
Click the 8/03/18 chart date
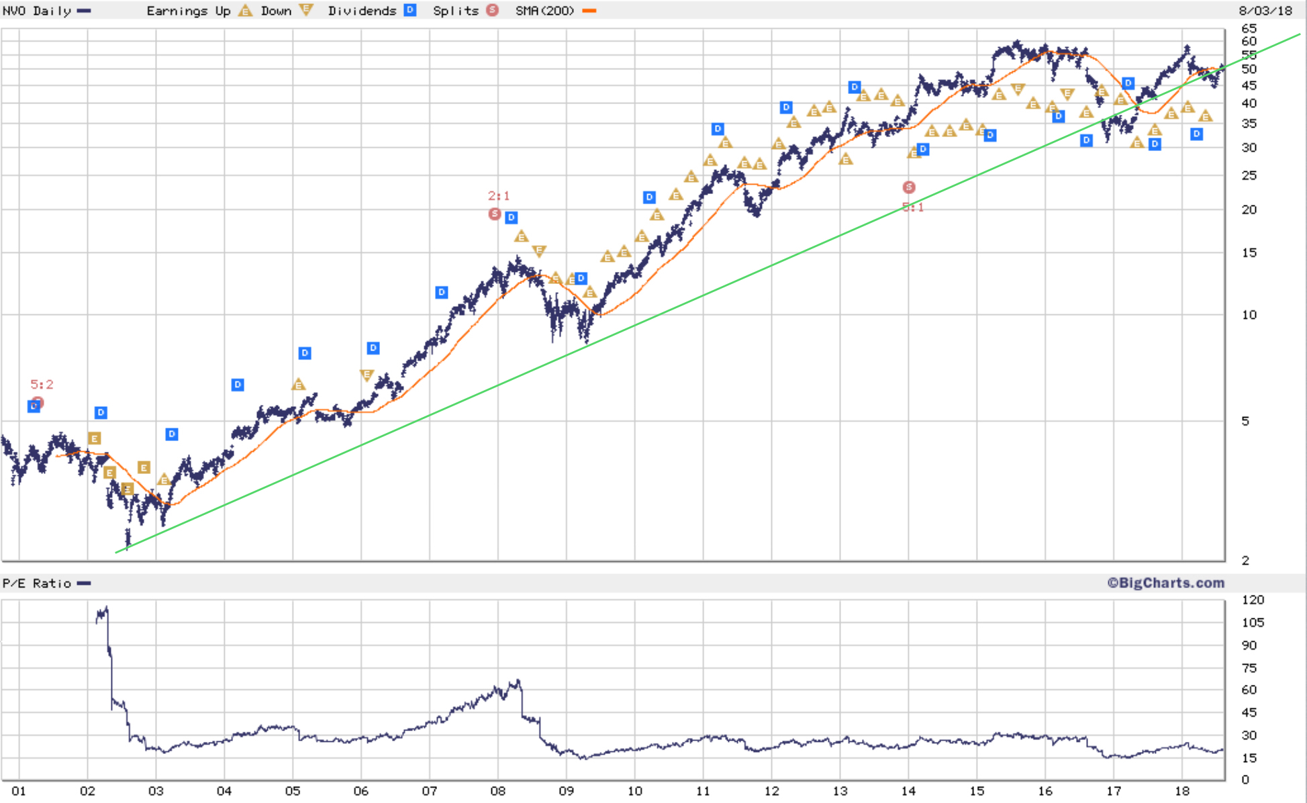1265,10
